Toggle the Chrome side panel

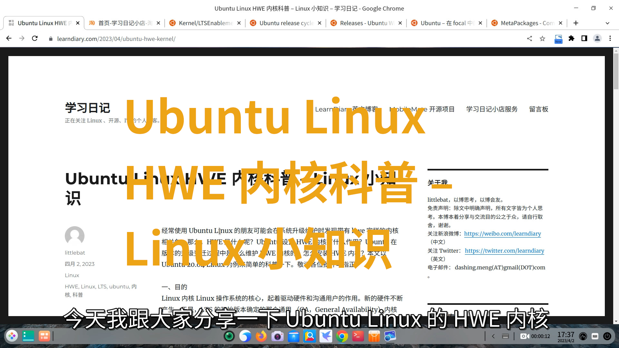tap(584, 39)
